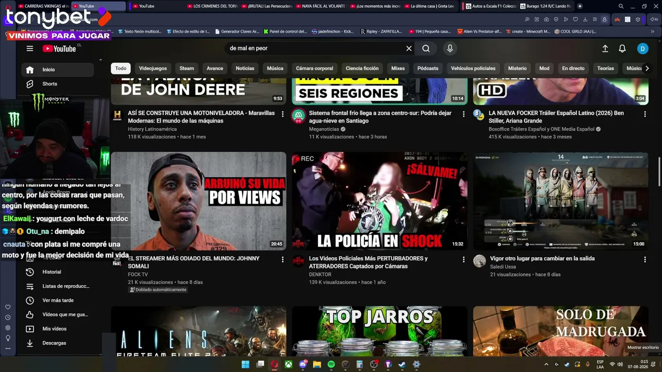Open Steam from the taskbar
The height and width of the screenshot is (372, 662).
point(402,365)
